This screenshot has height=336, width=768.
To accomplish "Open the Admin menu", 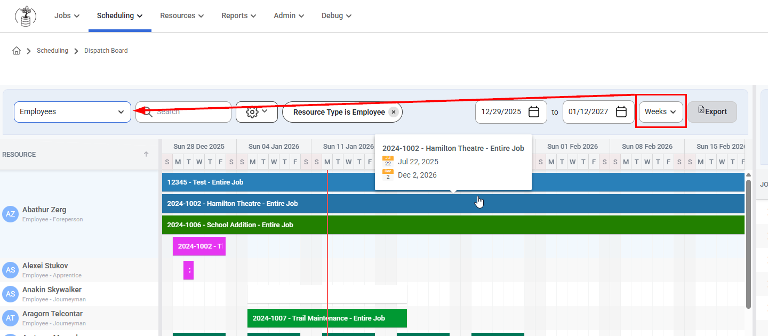I will pos(289,16).
